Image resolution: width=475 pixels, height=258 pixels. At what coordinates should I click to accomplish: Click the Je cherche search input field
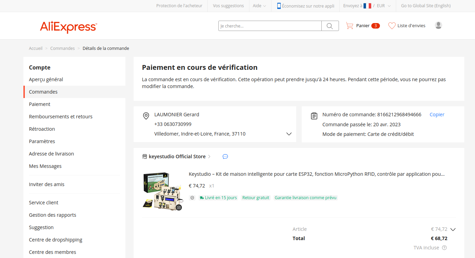tap(270, 26)
